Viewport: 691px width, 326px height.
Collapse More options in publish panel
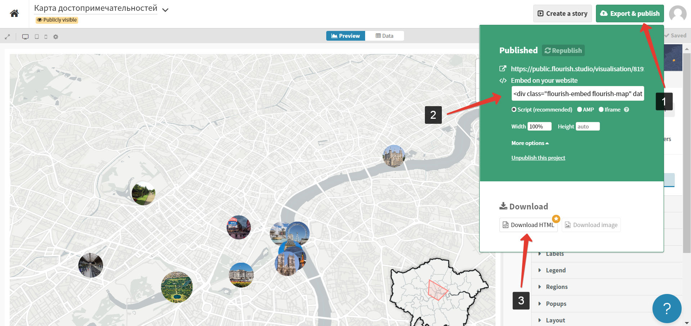click(x=530, y=143)
